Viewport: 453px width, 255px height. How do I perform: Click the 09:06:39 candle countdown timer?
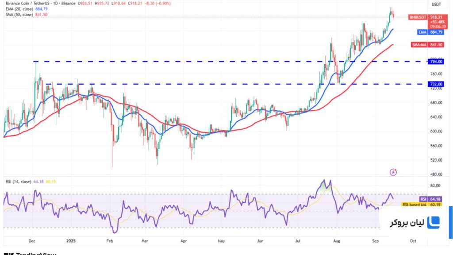coord(438,27)
